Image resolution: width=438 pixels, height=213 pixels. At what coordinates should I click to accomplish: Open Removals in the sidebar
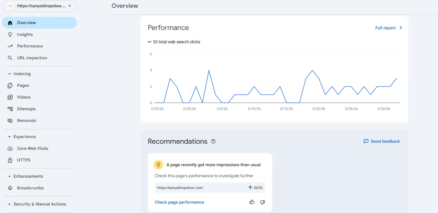click(x=39, y=121)
